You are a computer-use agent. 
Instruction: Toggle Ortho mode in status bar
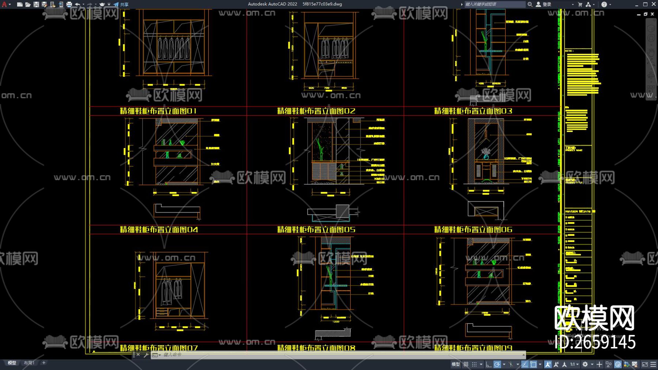(x=488, y=364)
